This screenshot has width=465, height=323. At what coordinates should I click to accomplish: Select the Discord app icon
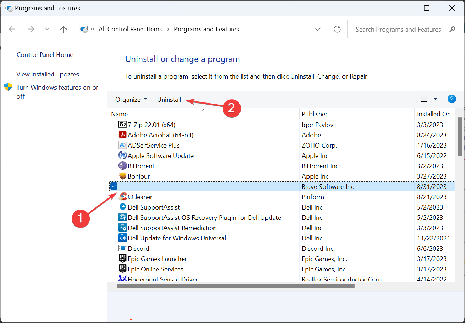(122, 248)
